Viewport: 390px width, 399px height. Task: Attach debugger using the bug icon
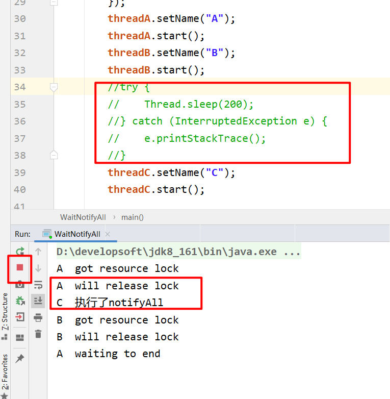coord(20,301)
